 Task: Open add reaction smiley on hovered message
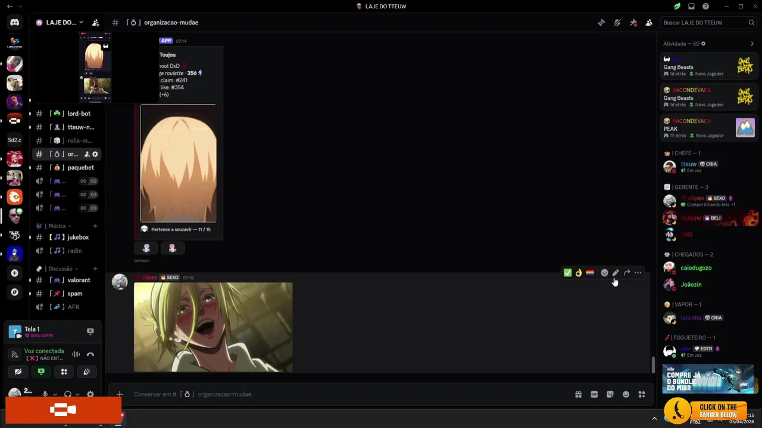click(604, 273)
